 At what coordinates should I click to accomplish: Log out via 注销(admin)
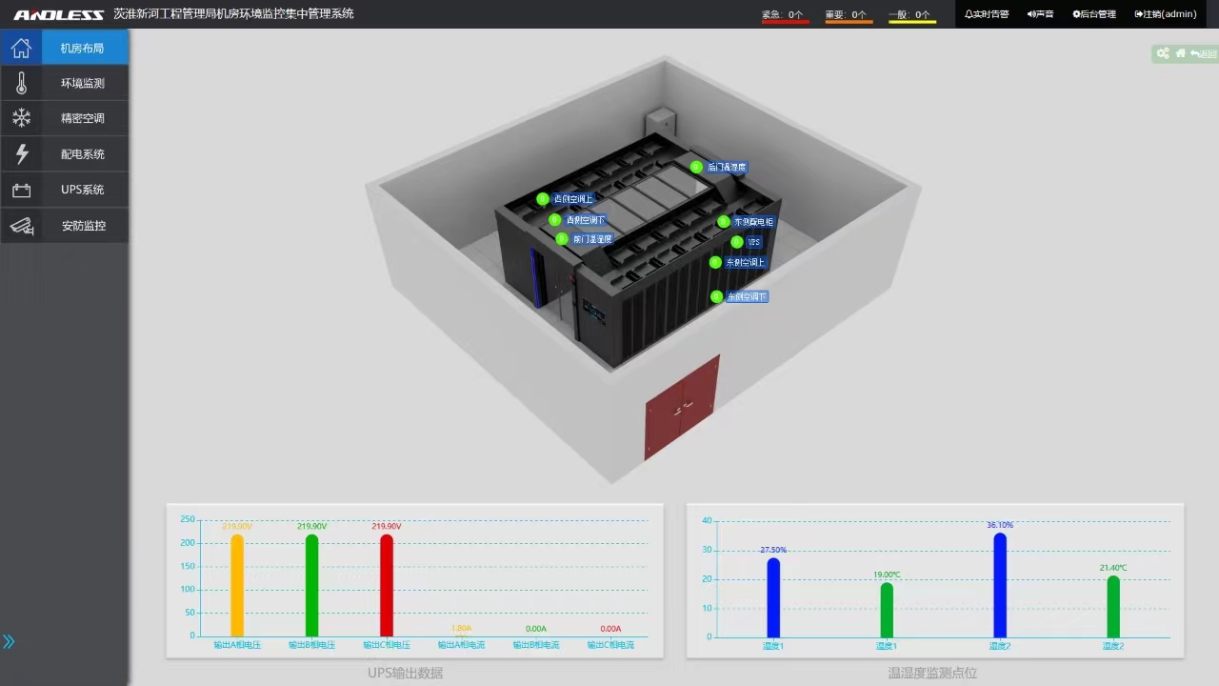pyautogui.click(x=1166, y=14)
